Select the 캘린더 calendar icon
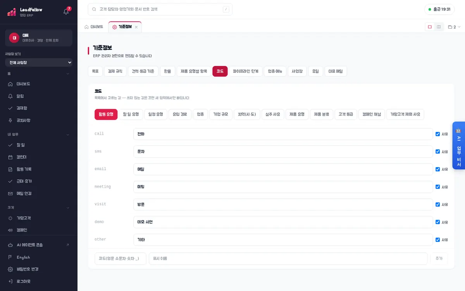This screenshot has width=465, height=291. pos(10,157)
